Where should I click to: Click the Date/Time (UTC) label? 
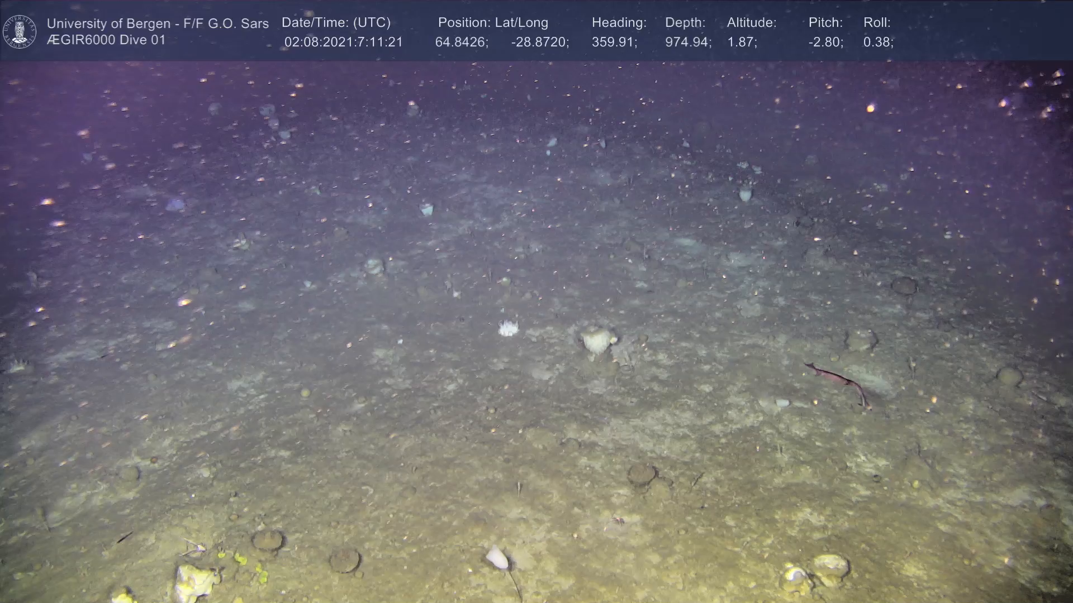pyautogui.click(x=336, y=23)
